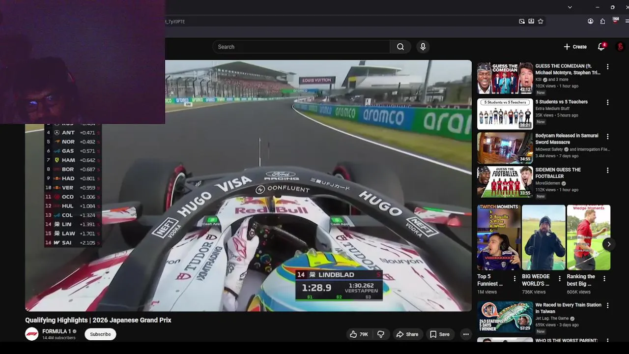Open Ranking the best Big short title
This screenshot has width=629, height=354.
pos(581,280)
